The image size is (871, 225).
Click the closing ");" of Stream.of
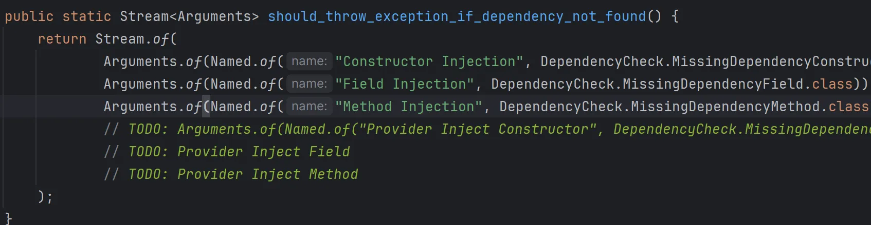pyautogui.click(x=45, y=197)
